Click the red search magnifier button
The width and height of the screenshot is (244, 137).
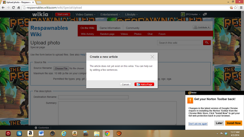pos(207,43)
